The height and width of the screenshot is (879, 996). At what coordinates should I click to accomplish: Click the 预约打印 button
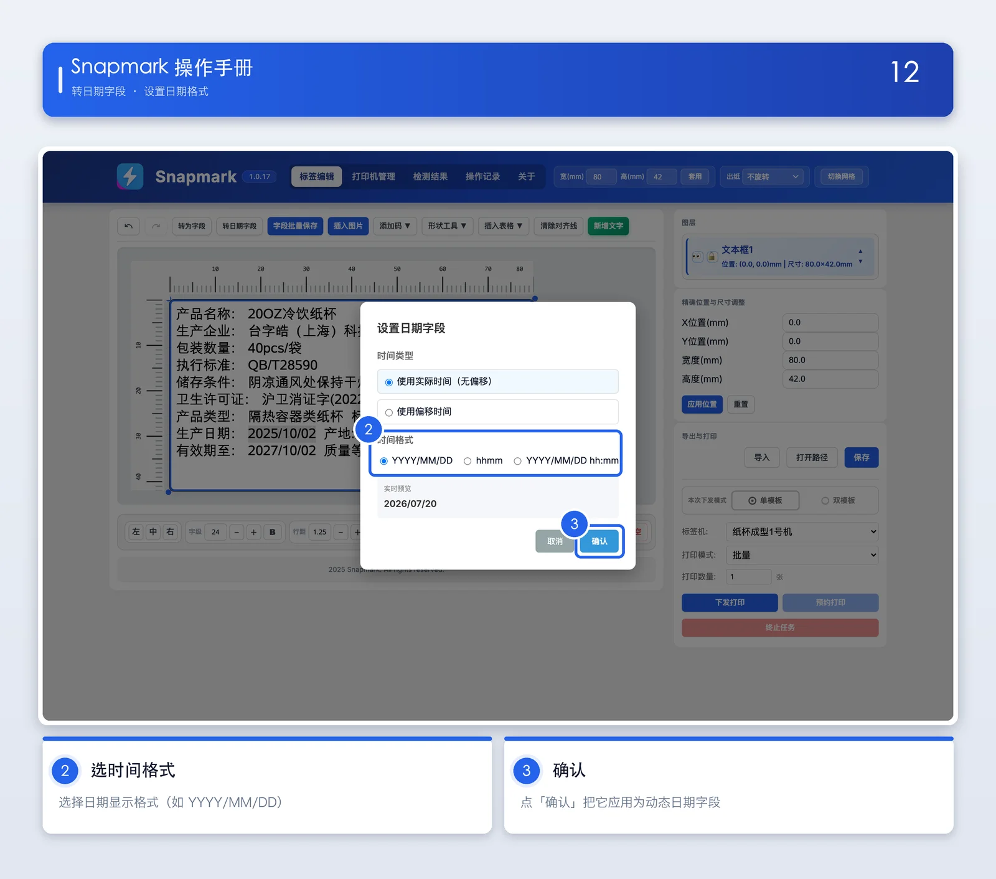830,603
